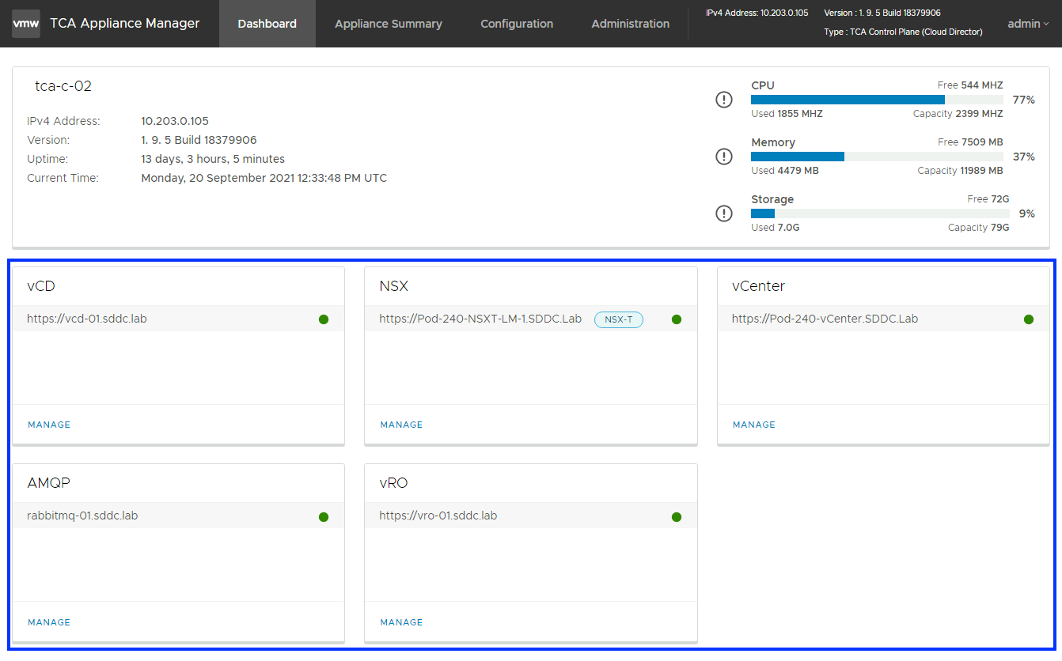Click the Storage warning status icon

pos(723,213)
